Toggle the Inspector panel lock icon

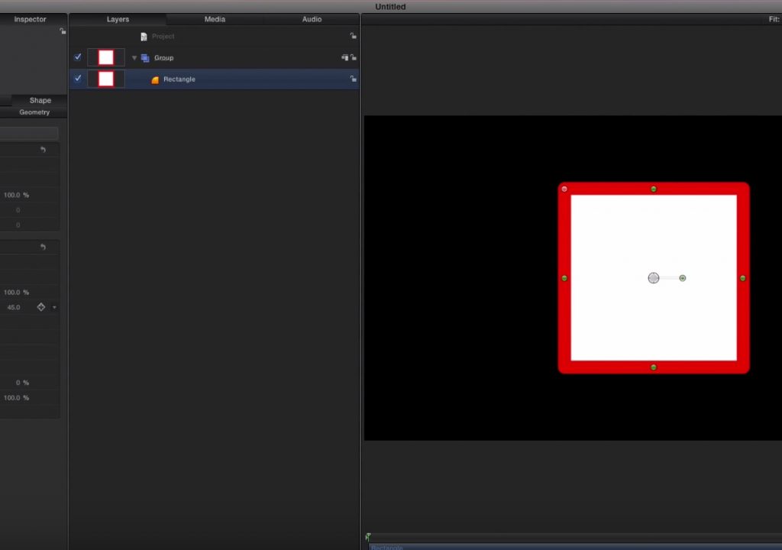click(x=63, y=31)
